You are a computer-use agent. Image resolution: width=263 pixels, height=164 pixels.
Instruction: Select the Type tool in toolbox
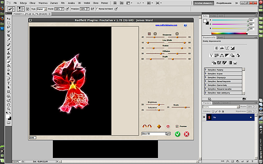[9, 83]
